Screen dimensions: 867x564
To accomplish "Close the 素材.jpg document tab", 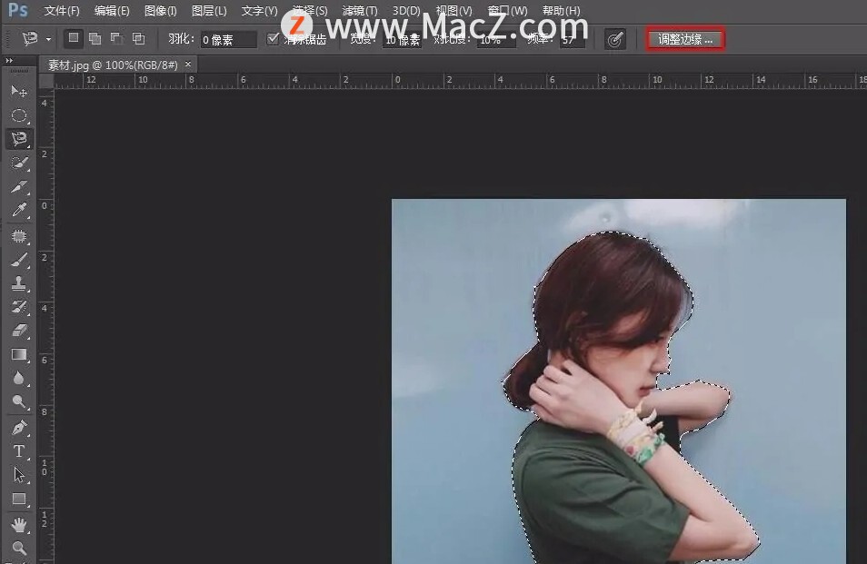I will (188, 64).
